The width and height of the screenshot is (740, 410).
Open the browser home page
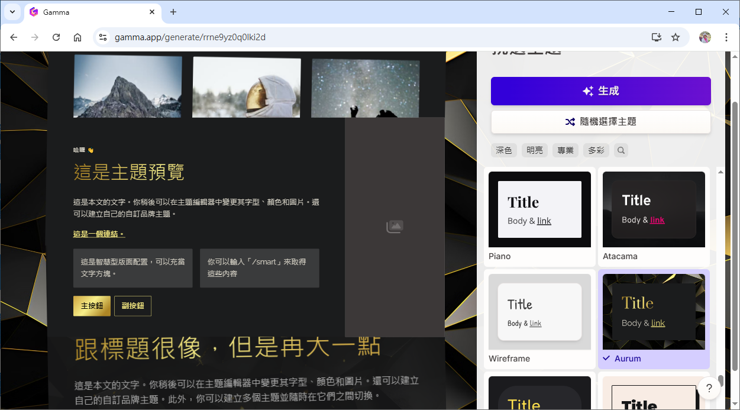click(x=77, y=37)
